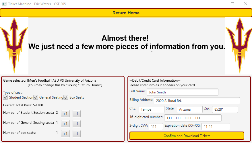
Task: Edit the State field showing Arizona
Action: pyautogui.click(x=190, y=109)
